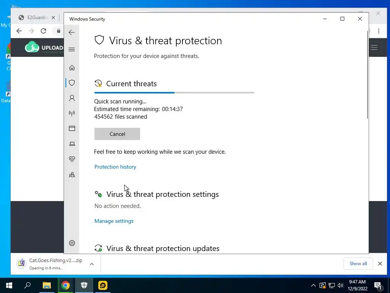Reload the page in Chrome
This screenshot has height=293, width=390.
43,31
